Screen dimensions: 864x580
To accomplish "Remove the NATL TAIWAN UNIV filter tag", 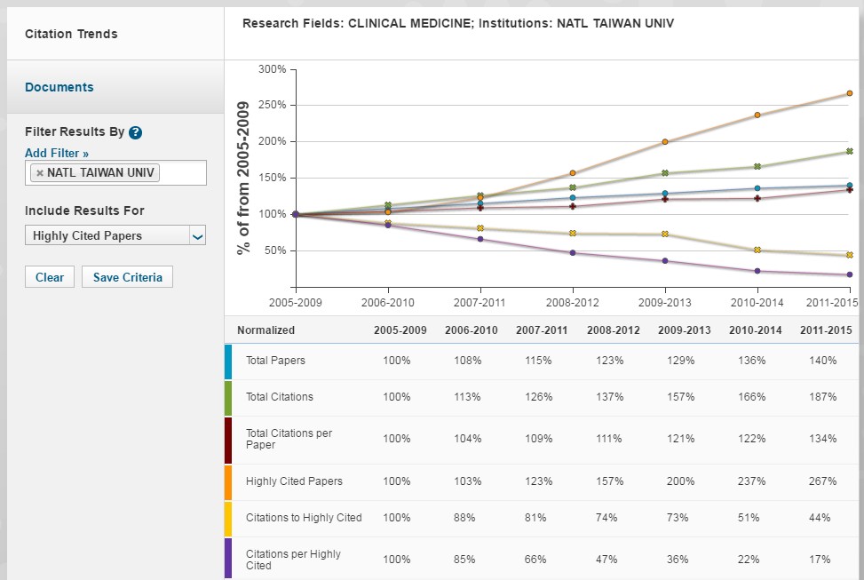I will tap(40, 173).
